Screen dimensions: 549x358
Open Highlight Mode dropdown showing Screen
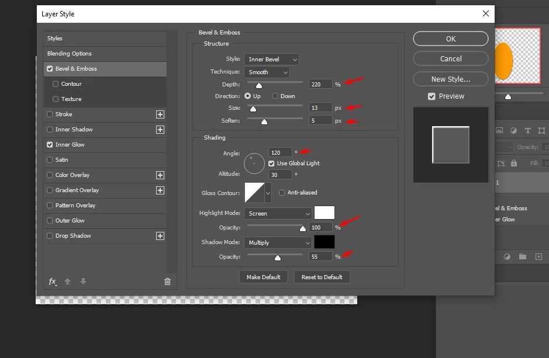278,213
